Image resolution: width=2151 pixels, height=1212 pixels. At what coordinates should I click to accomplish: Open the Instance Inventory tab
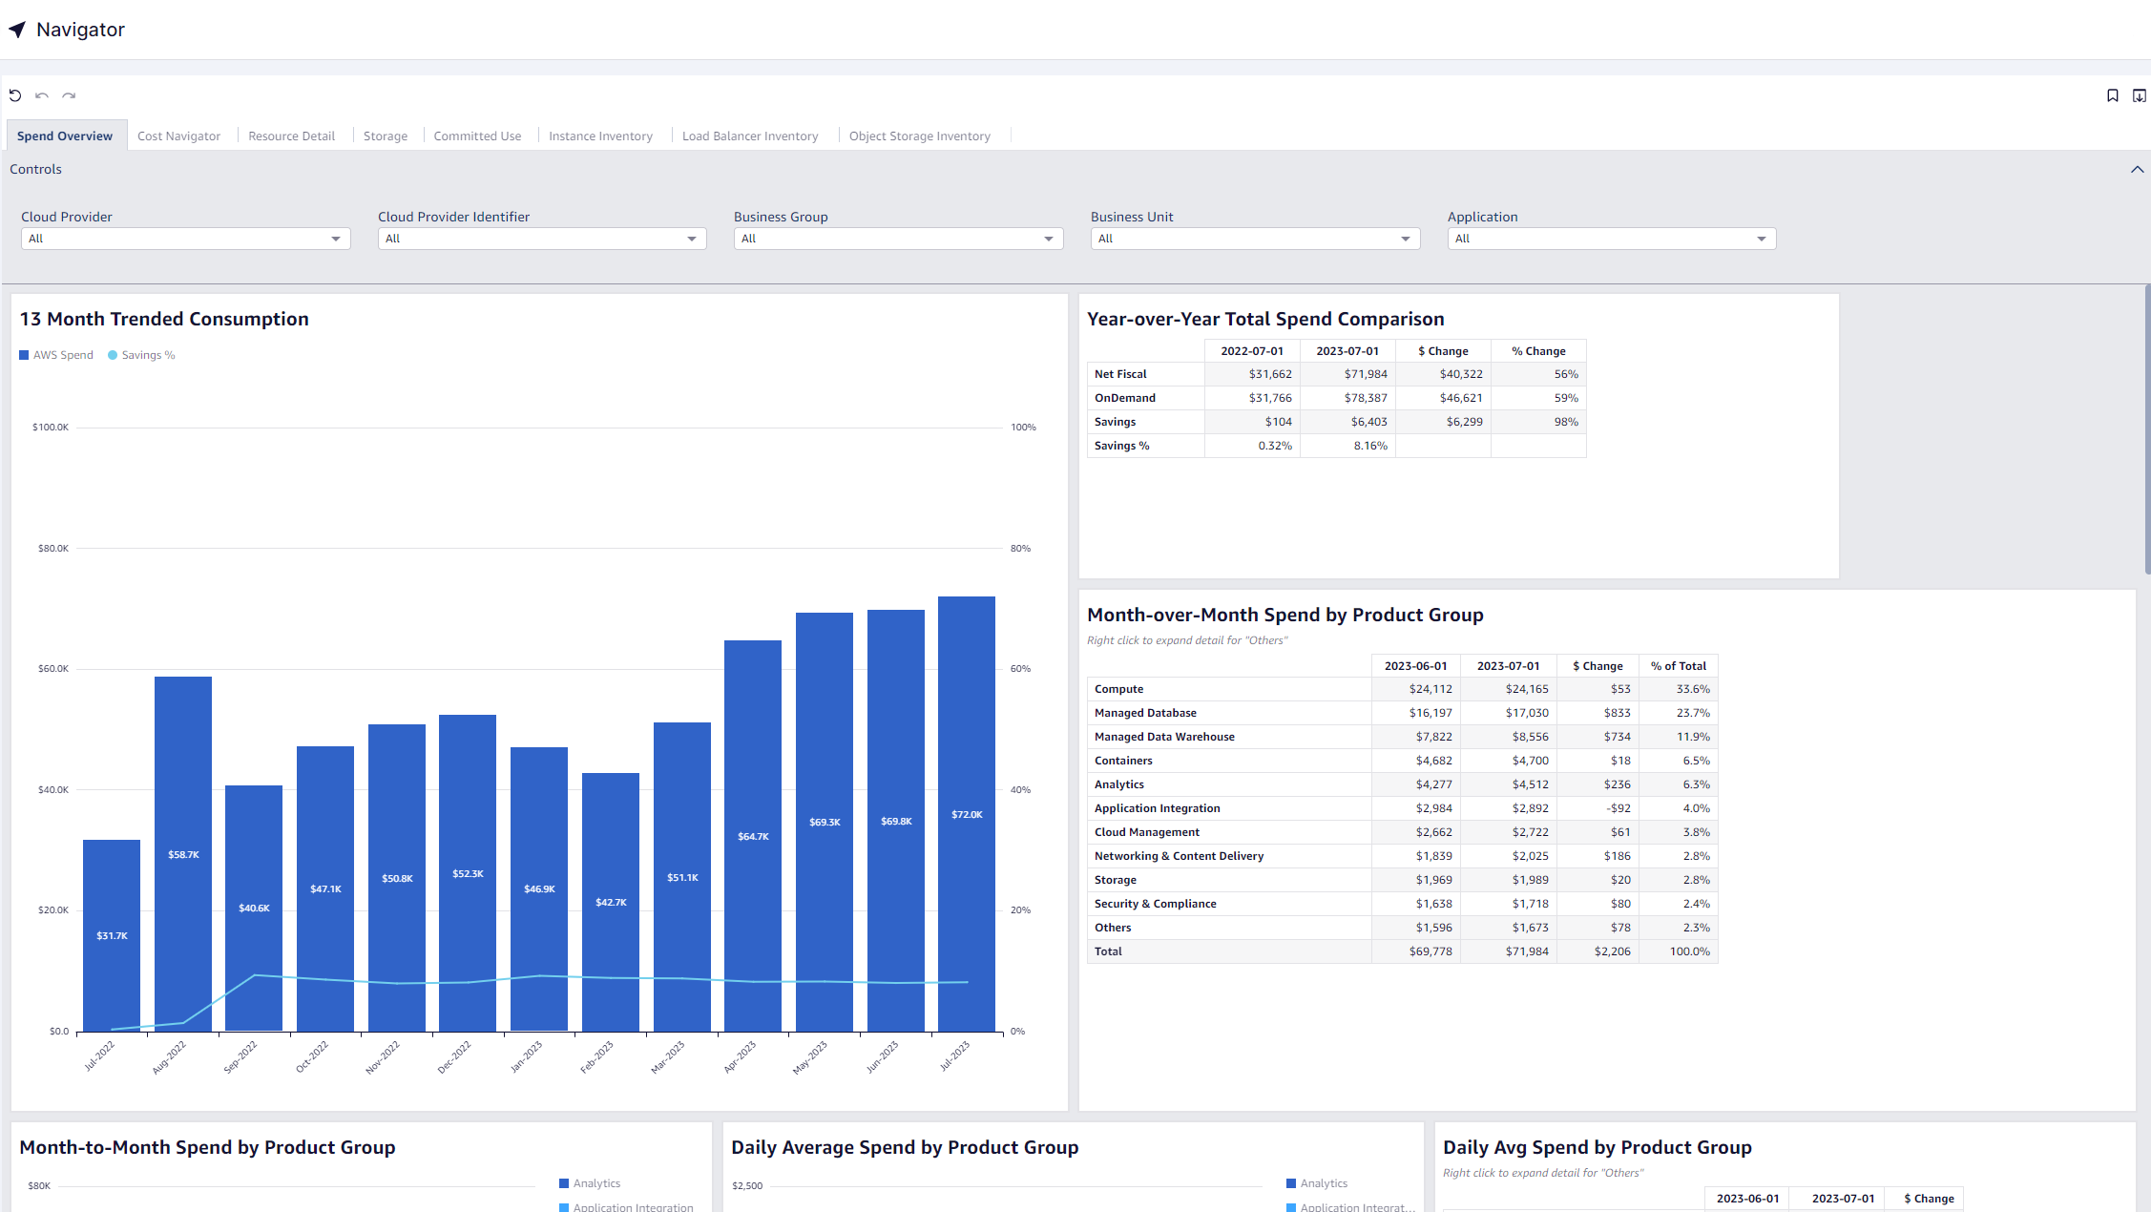tap(600, 136)
